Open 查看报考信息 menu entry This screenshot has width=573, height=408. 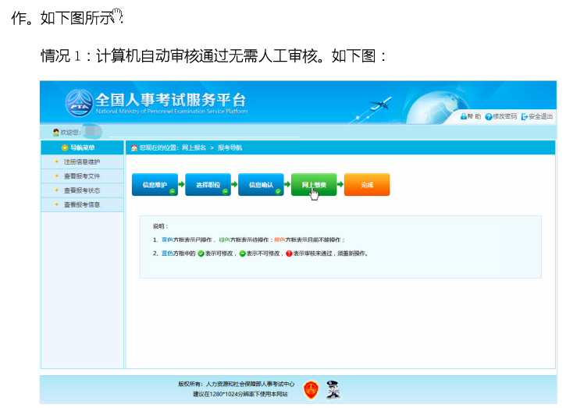pos(82,204)
